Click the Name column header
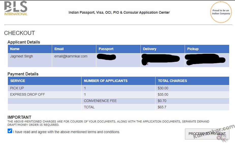 [30, 49]
